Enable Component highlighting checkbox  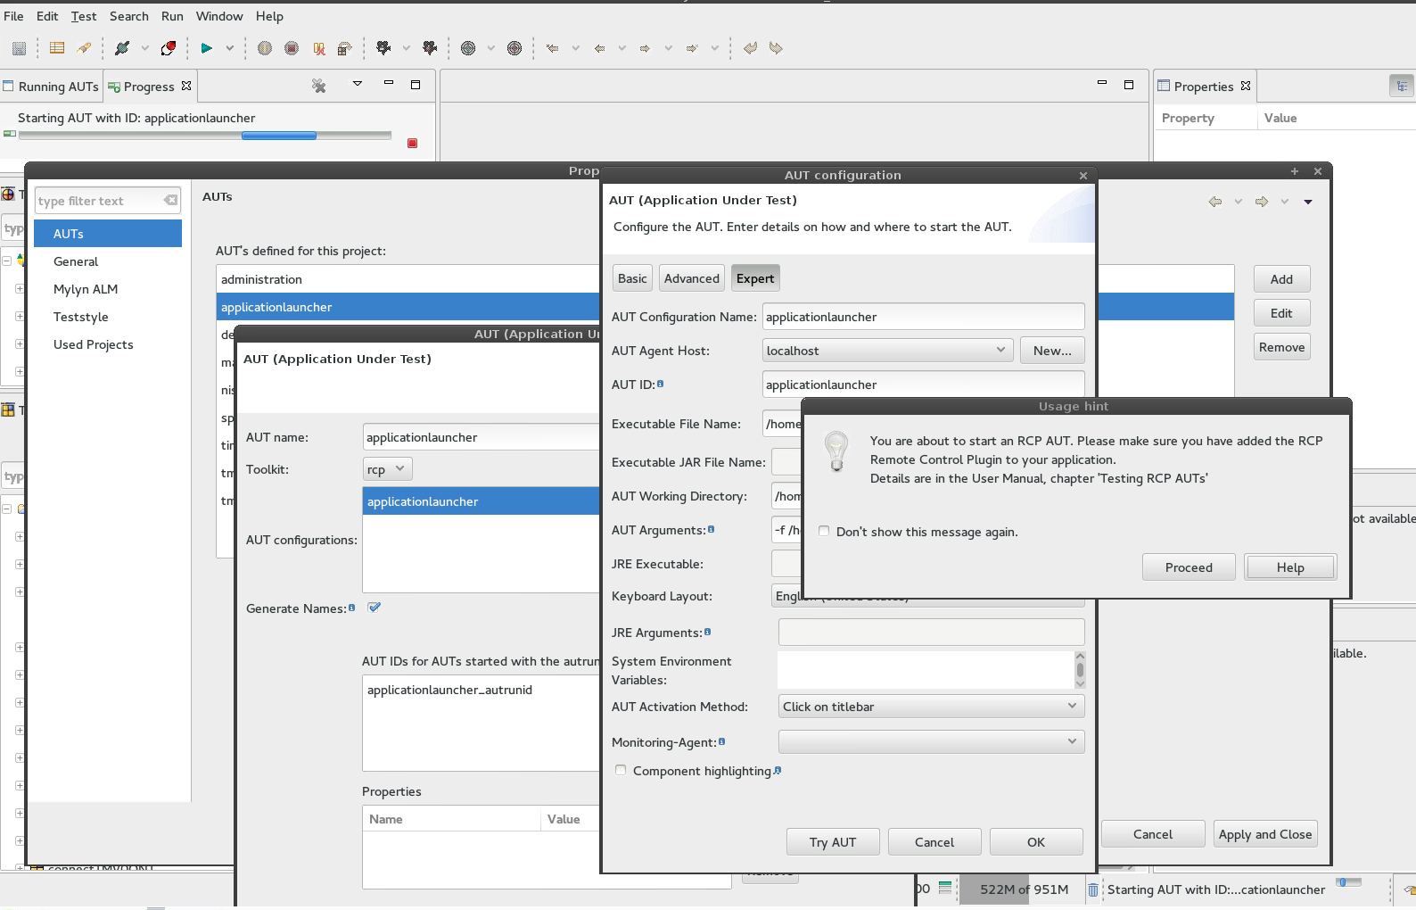(x=621, y=770)
